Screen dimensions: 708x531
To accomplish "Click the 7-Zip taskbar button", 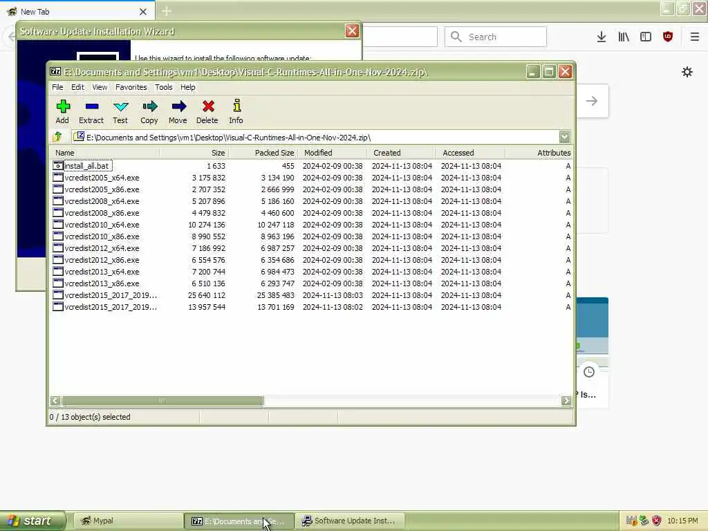I will click(x=239, y=521).
